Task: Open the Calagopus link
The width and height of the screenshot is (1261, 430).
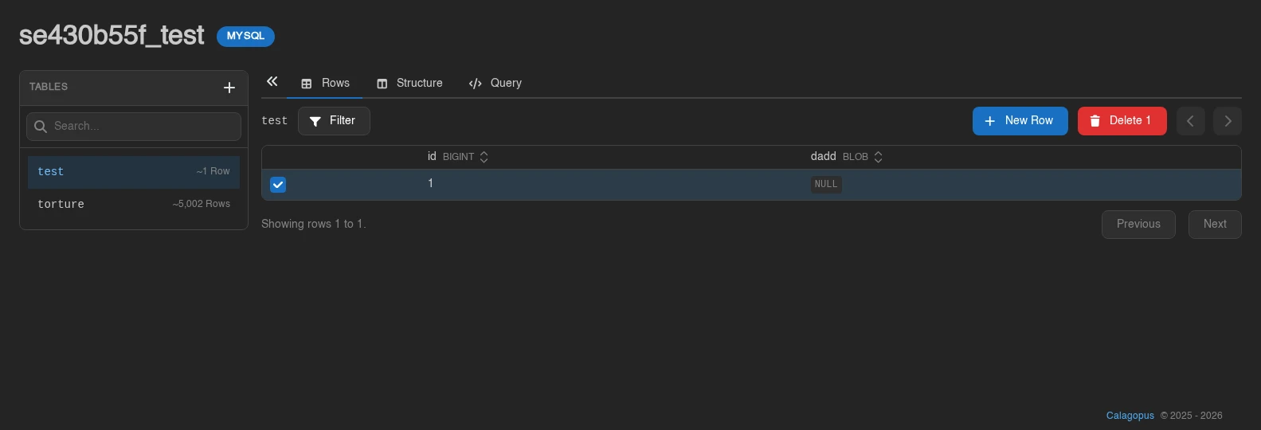Action: pos(1130,416)
